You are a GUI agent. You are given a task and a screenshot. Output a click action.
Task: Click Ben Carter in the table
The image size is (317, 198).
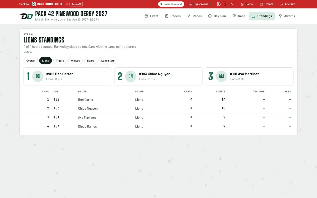point(86,100)
